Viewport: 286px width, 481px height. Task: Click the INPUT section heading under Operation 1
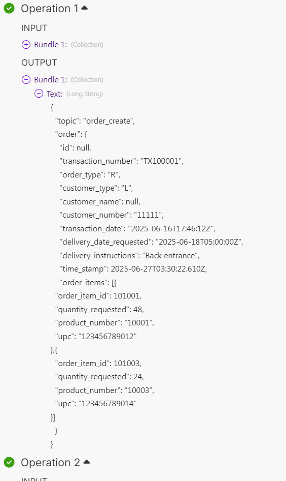pyautogui.click(x=34, y=28)
